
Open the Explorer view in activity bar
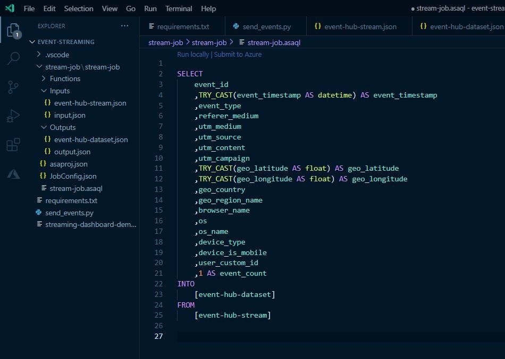coord(13,31)
